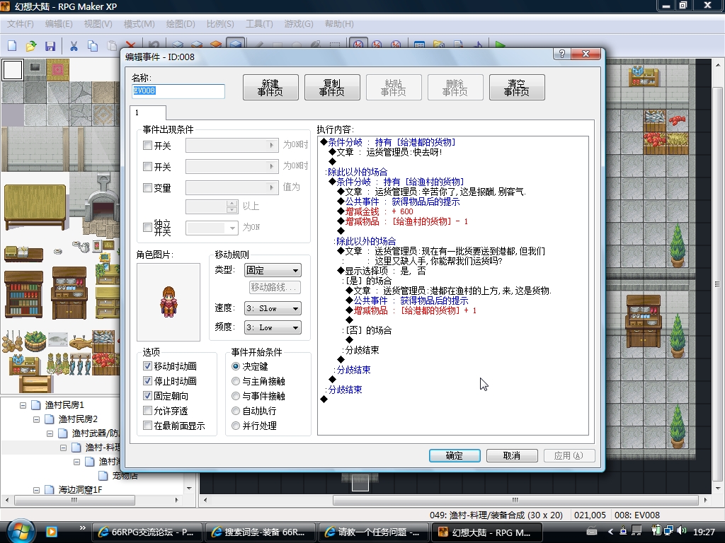Click the map view horizontal scrollbar
Screen dimensions: 725x543
pyautogui.click(x=455, y=500)
